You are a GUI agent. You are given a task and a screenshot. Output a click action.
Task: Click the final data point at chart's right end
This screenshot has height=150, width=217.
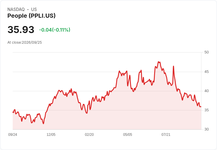201,107
